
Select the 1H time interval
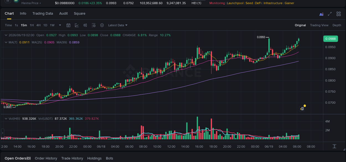coord(32,25)
